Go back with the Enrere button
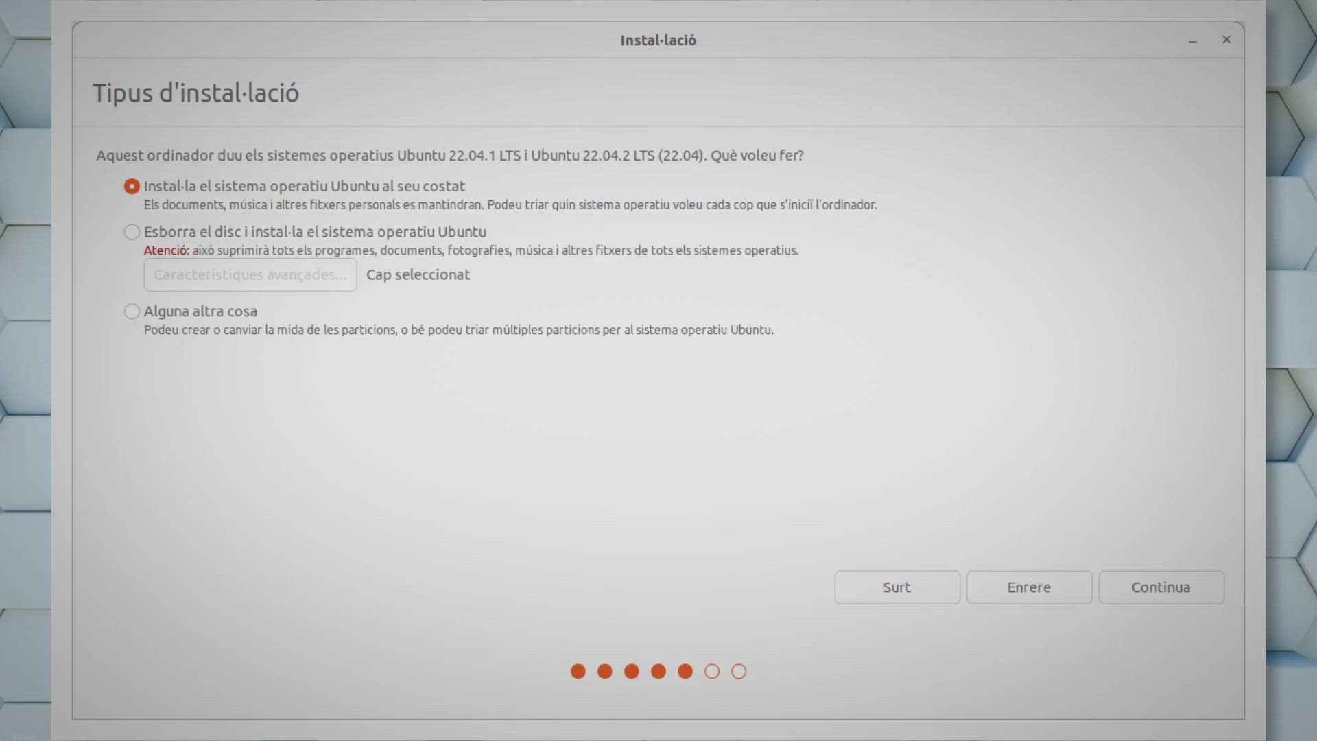The image size is (1317, 741). pyautogui.click(x=1029, y=587)
